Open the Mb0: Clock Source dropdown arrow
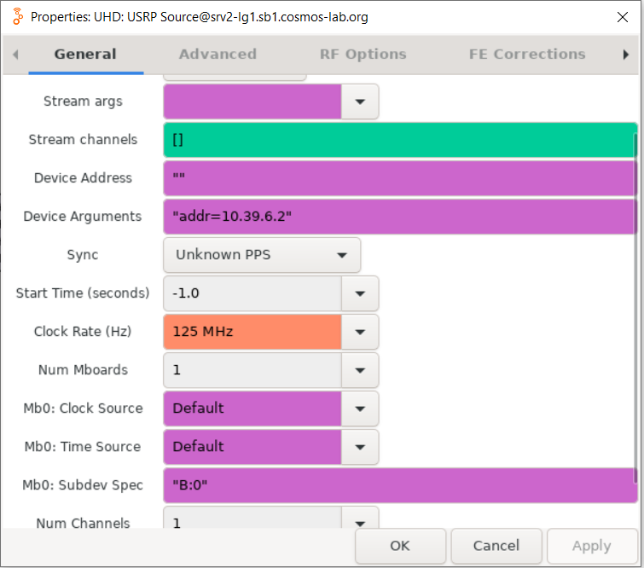 click(360, 409)
